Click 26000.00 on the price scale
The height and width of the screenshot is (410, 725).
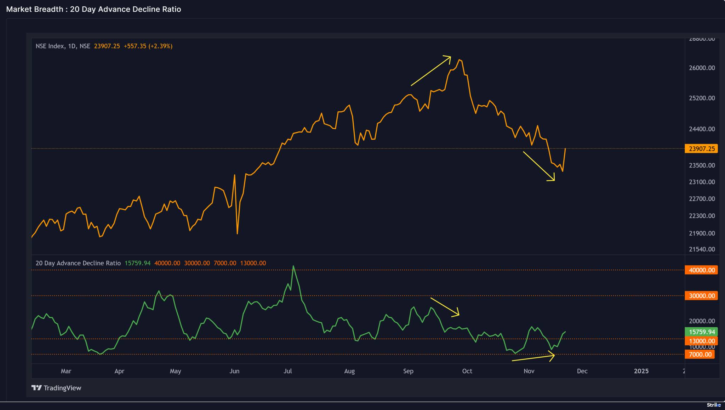[x=702, y=68]
